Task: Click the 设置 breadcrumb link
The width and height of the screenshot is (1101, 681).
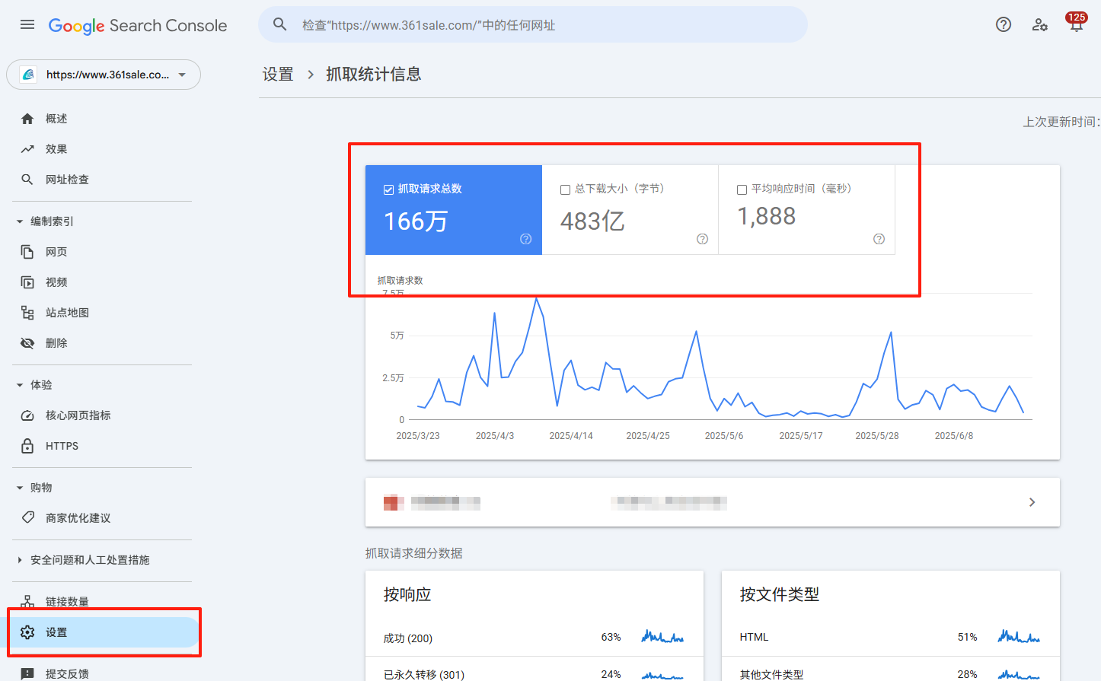Action: tap(278, 74)
